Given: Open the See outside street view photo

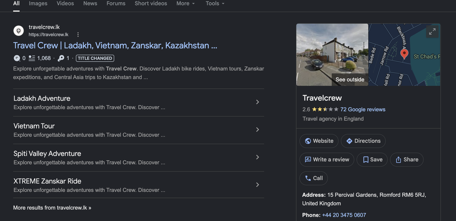Looking at the screenshot, I should [x=332, y=55].
